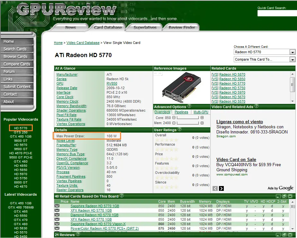
Task: Click the Memory Bandwidth label link
Action: pos(72,106)
